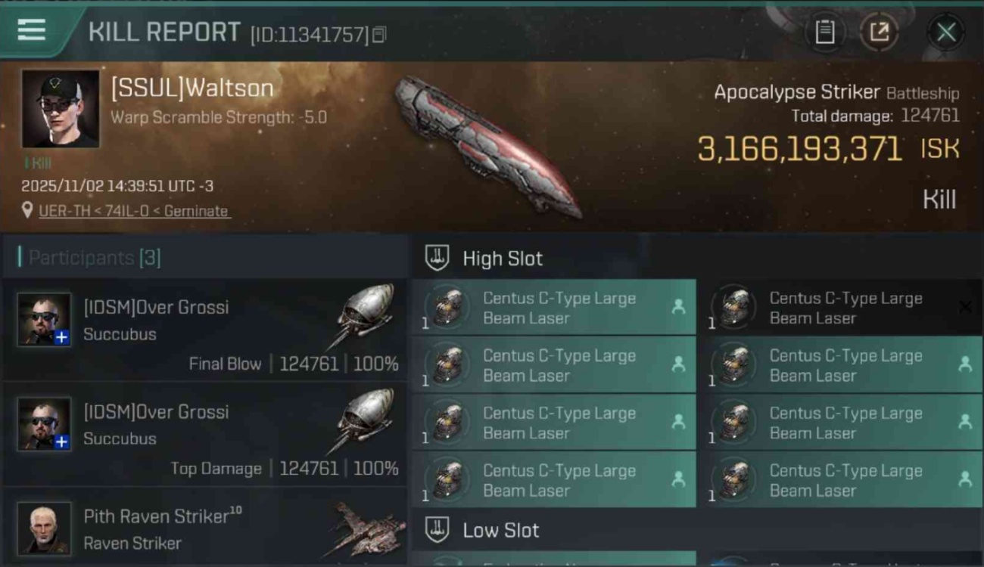The height and width of the screenshot is (567, 984).
Task: Click the pilot icon on bottom-right Beam Laser
Action: 965,479
